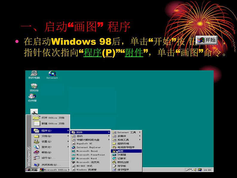
Task: Select the 程序(P) Start menu entry
Action: (x=50, y=131)
